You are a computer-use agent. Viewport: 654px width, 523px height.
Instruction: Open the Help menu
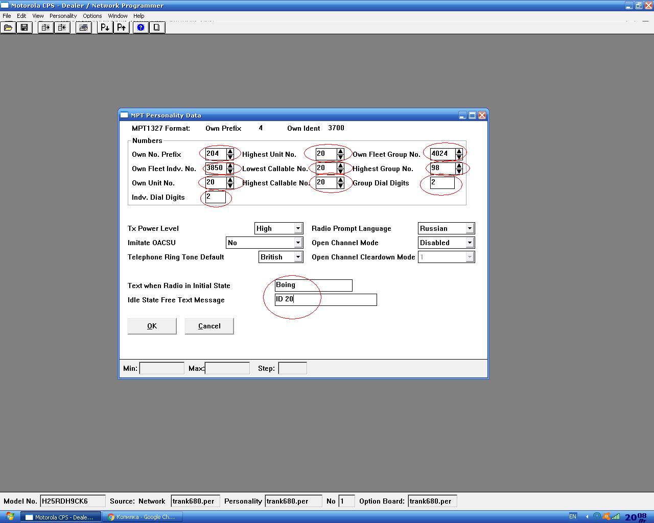pos(139,16)
